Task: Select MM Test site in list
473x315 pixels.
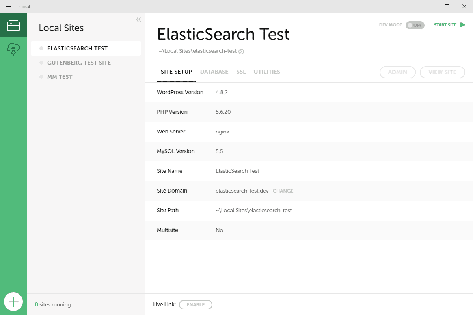Action: [x=60, y=77]
